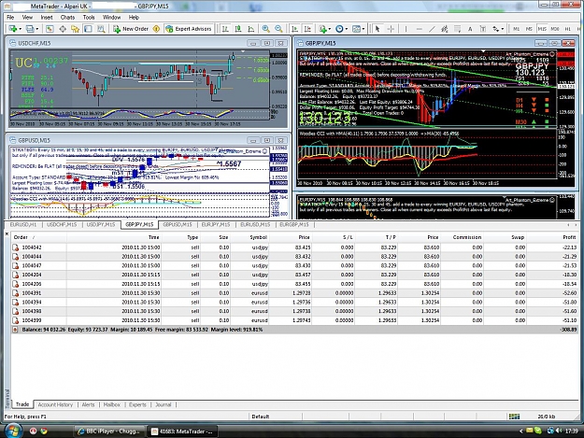Select the Fibonacci Retracement tool
Viewport: 584px width, 438px height.
point(457,29)
